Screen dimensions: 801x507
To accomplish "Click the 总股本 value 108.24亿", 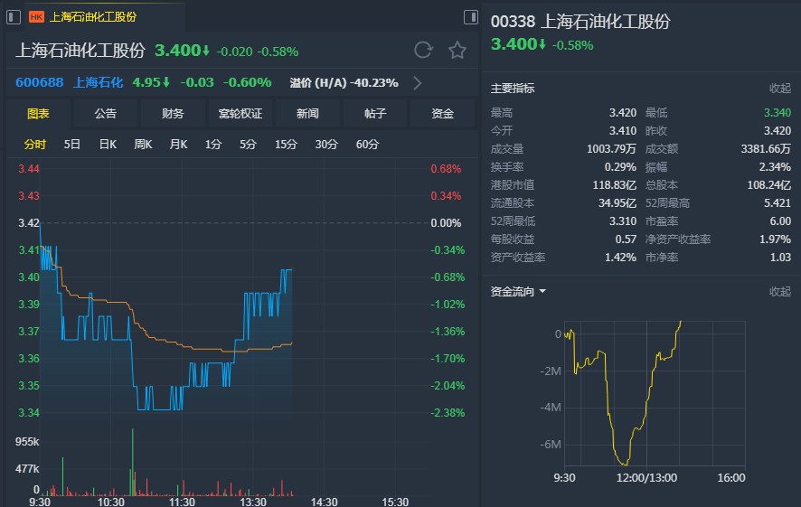I will pos(768,185).
